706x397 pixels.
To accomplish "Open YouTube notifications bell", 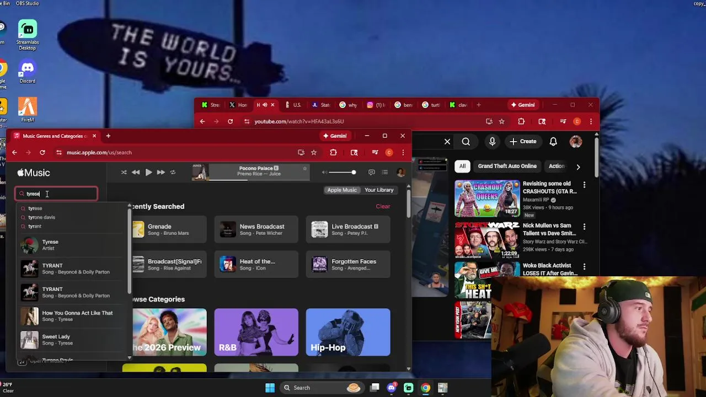I will pos(553,142).
